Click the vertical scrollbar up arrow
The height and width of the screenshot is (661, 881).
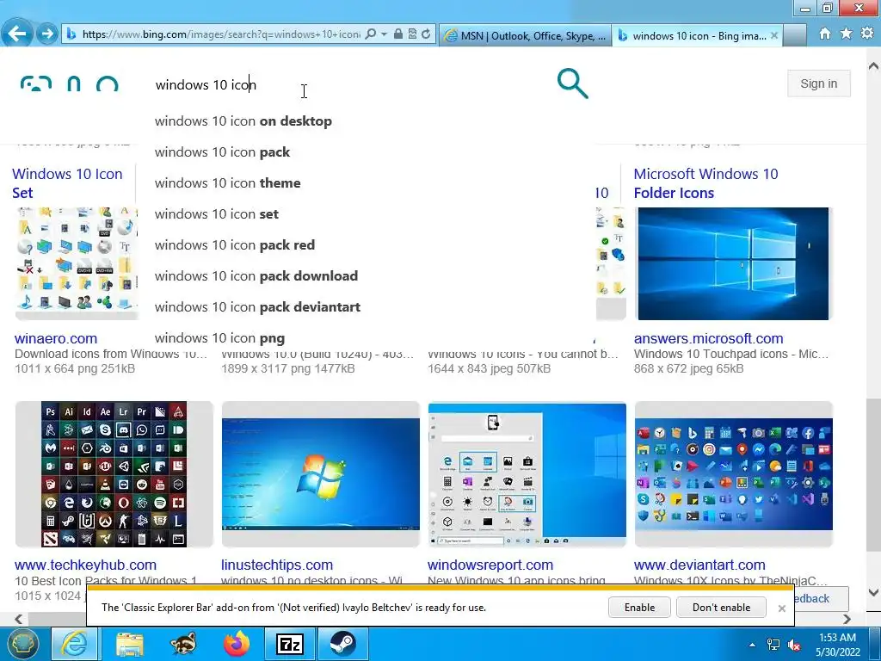(x=873, y=66)
